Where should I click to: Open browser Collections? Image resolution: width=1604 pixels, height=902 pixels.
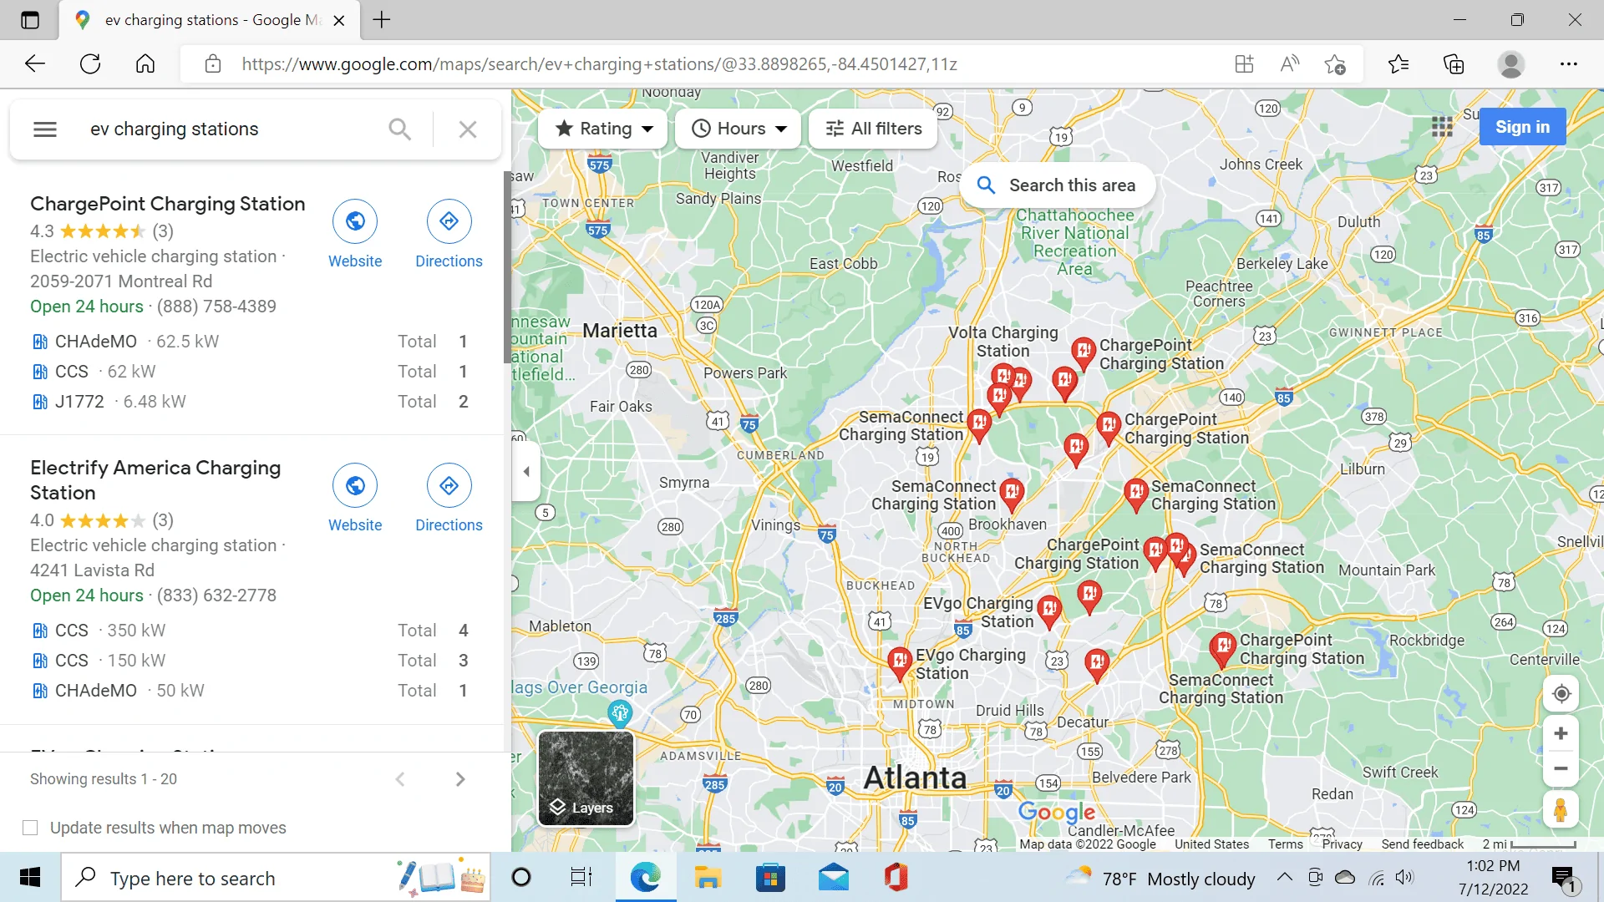(1454, 64)
